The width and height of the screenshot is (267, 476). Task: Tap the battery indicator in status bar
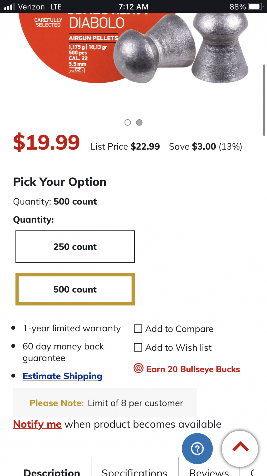(256, 7)
